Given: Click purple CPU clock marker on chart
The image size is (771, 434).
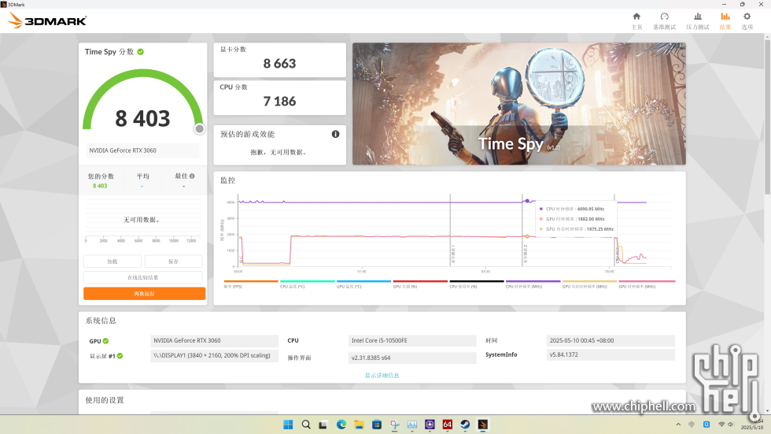Looking at the screenshot, I should [527, 201].
